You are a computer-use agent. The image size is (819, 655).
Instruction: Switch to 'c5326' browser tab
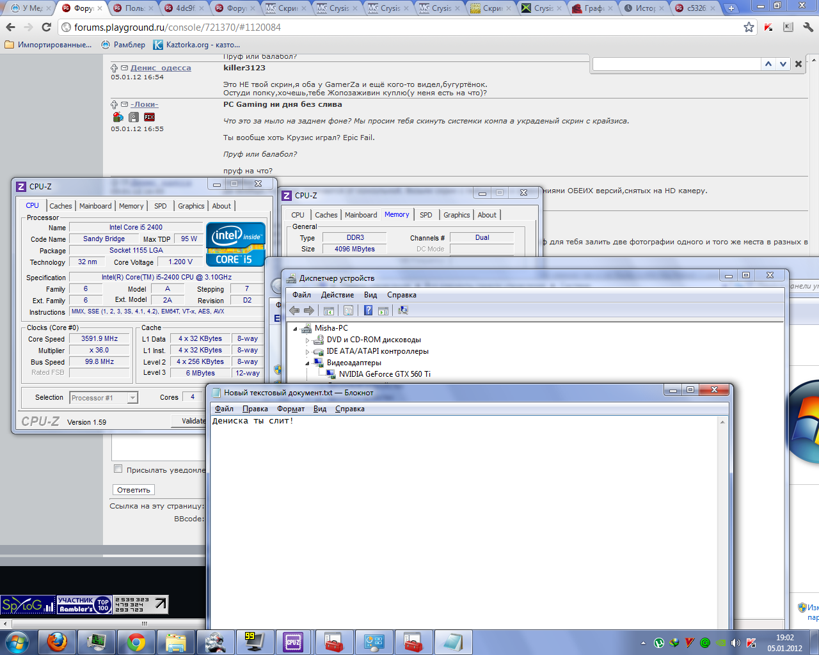click(x=697, y=8)
